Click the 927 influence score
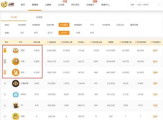 coord(155,51)
